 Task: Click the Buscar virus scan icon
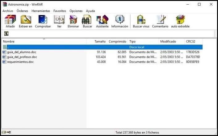141,21
